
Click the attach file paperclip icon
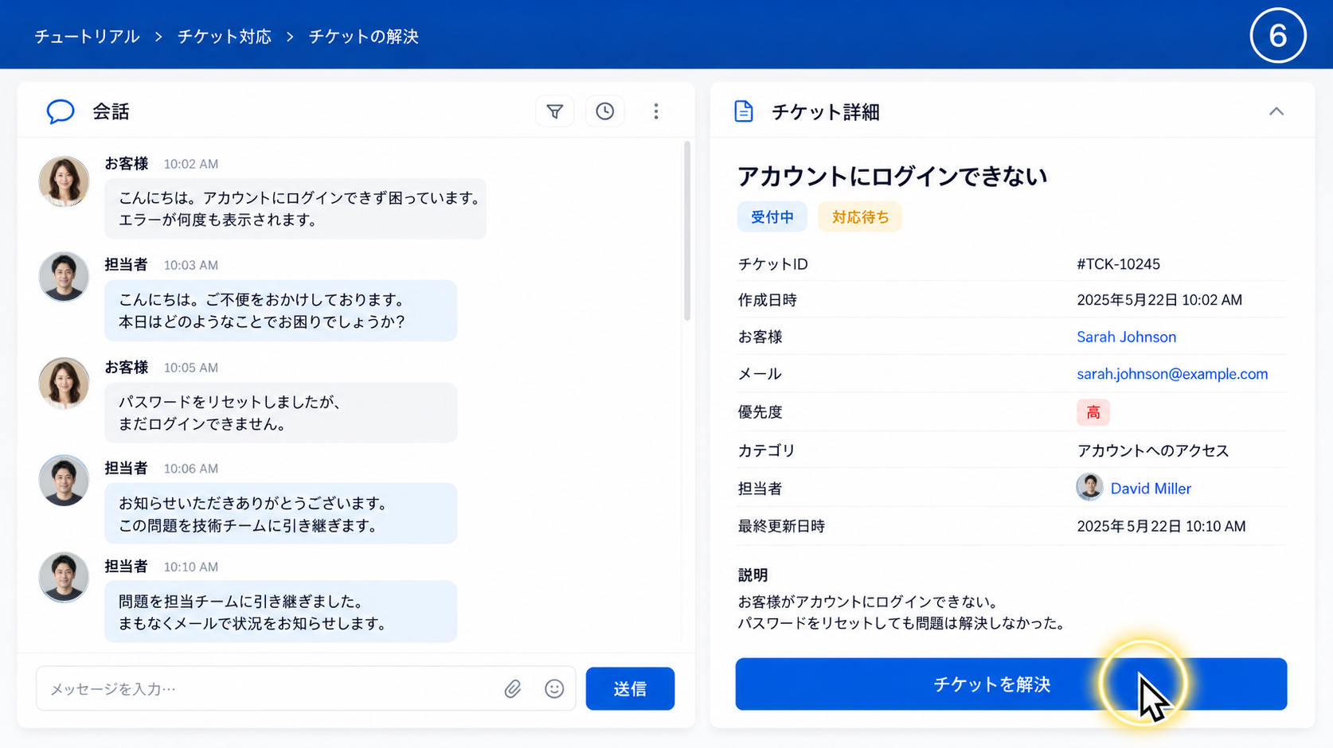coord(513,688)
